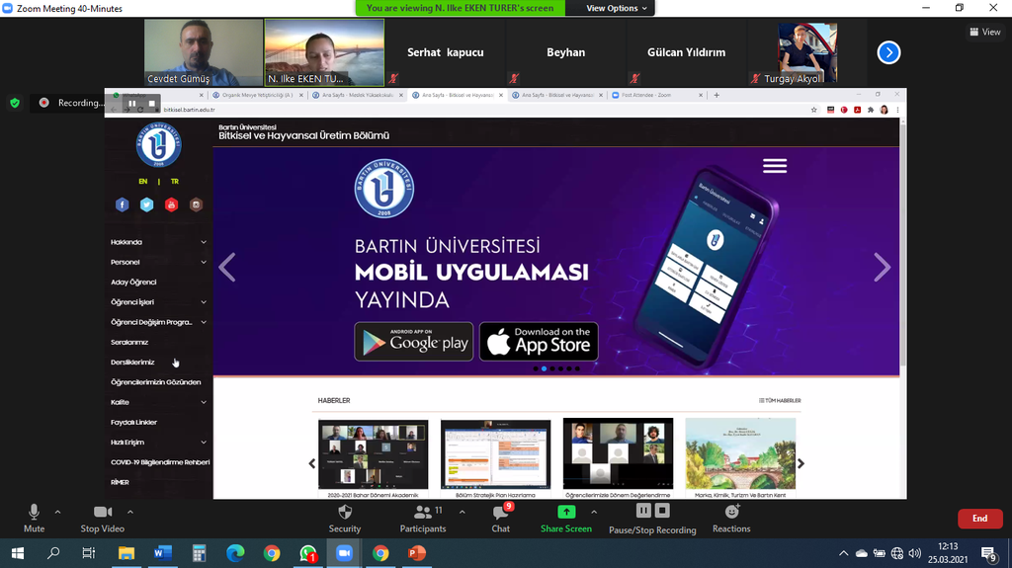Expand the Participants options arrow
The image size is (1012, 568).
[x=463, y=512]
